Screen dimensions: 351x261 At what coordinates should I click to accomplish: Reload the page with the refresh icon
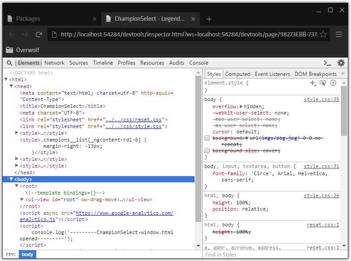point(39,35)
